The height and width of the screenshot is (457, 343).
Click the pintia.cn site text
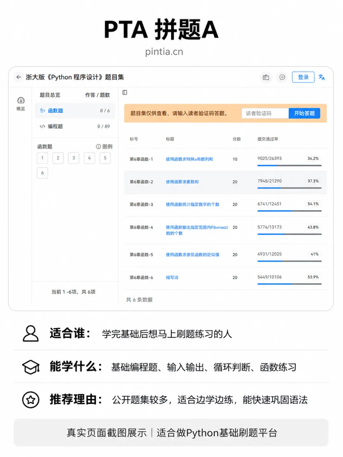coord(164,52)
